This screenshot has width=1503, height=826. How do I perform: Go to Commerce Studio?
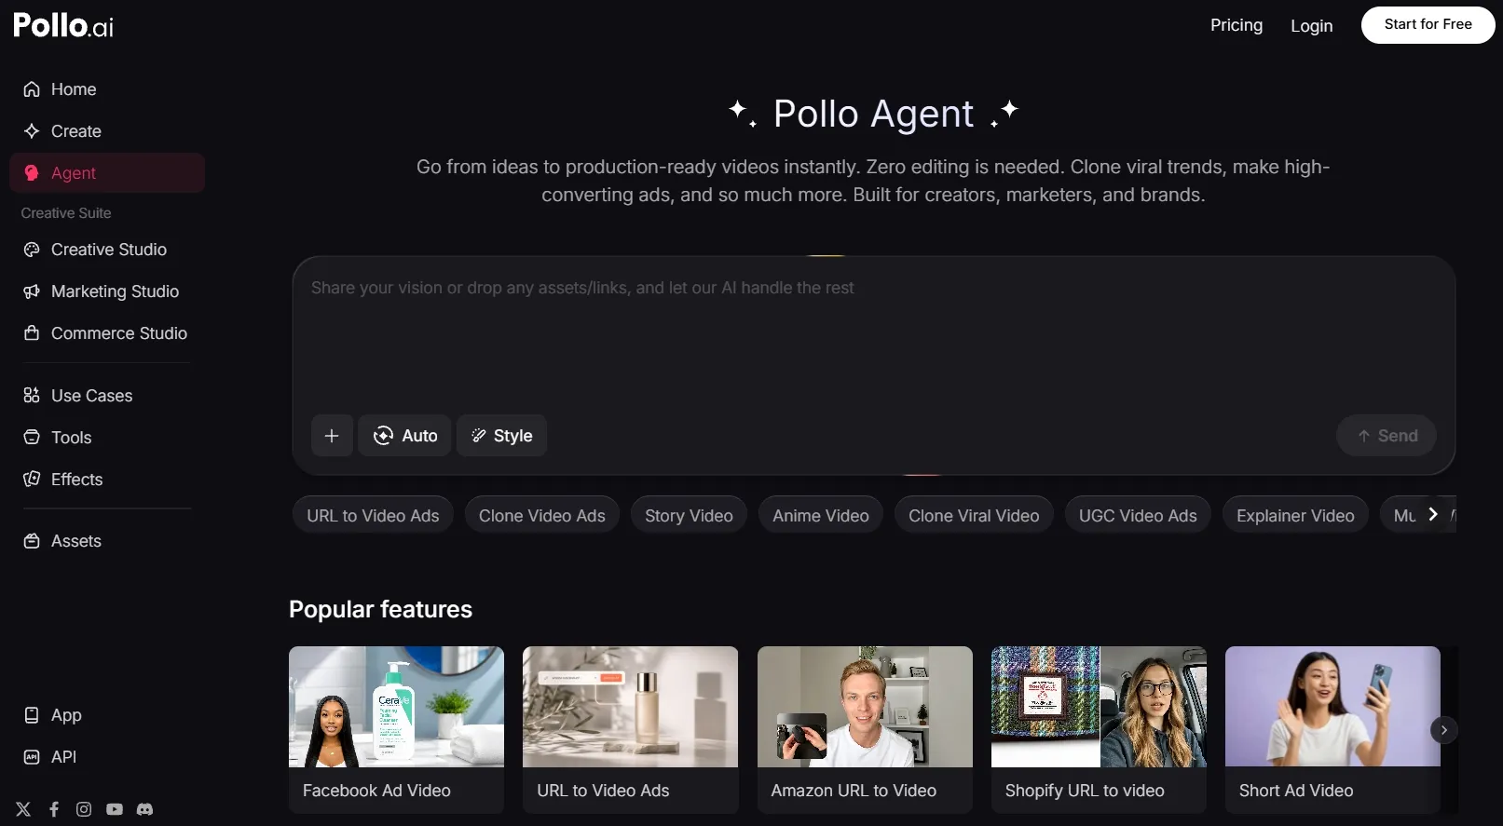pyautogui.click(x=107, y=333)
